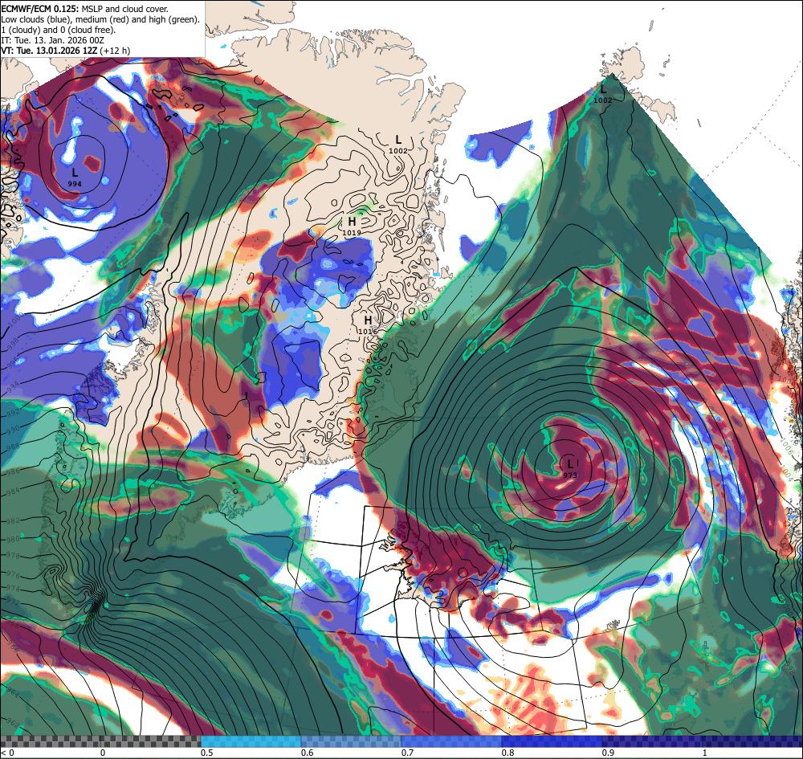Screen dimensions: 803x759
Task: Click the '< 0' legend scale label
Action: pyautogui.click(x=8, y=753)
